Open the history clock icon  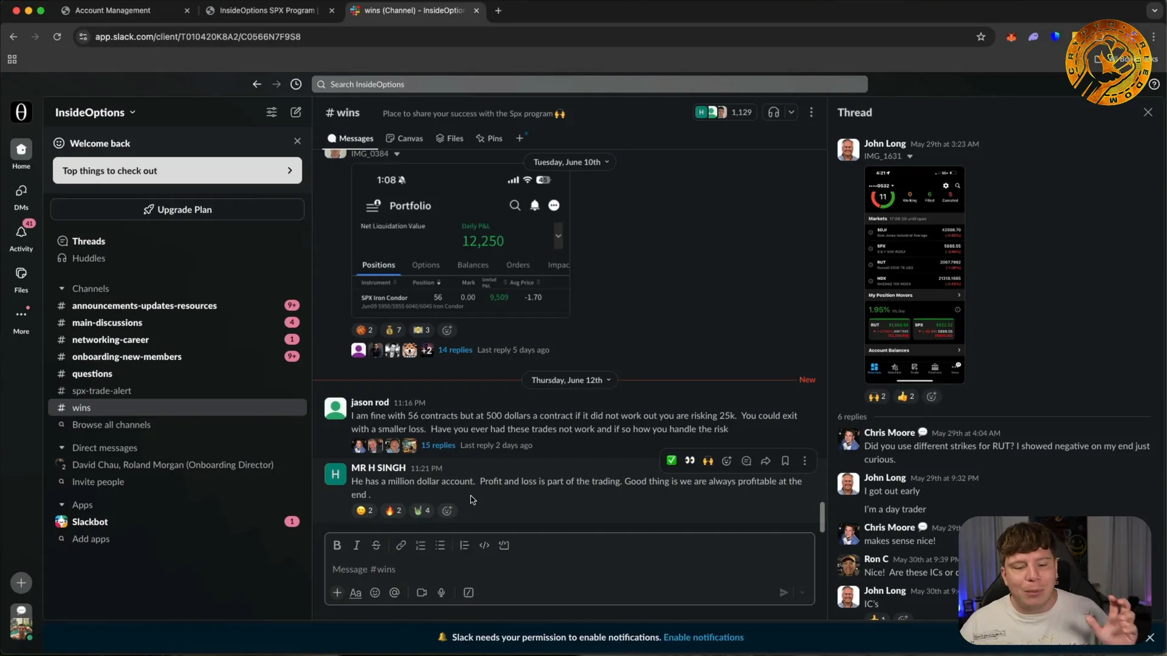point(296,84)
